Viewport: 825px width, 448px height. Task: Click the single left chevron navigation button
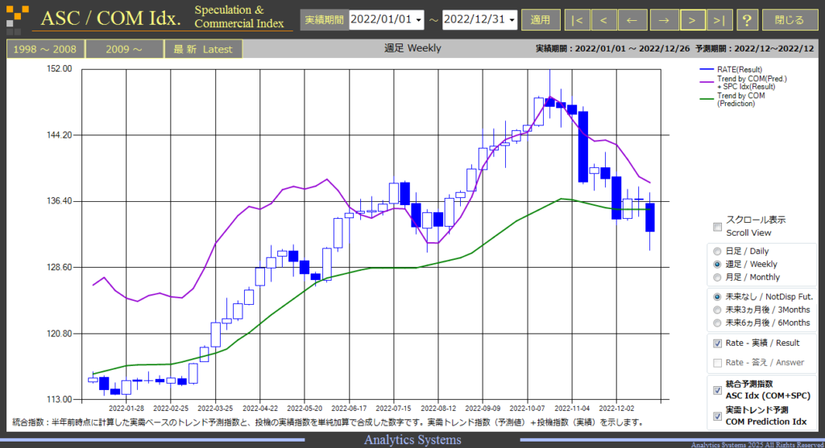pos(604,20)
